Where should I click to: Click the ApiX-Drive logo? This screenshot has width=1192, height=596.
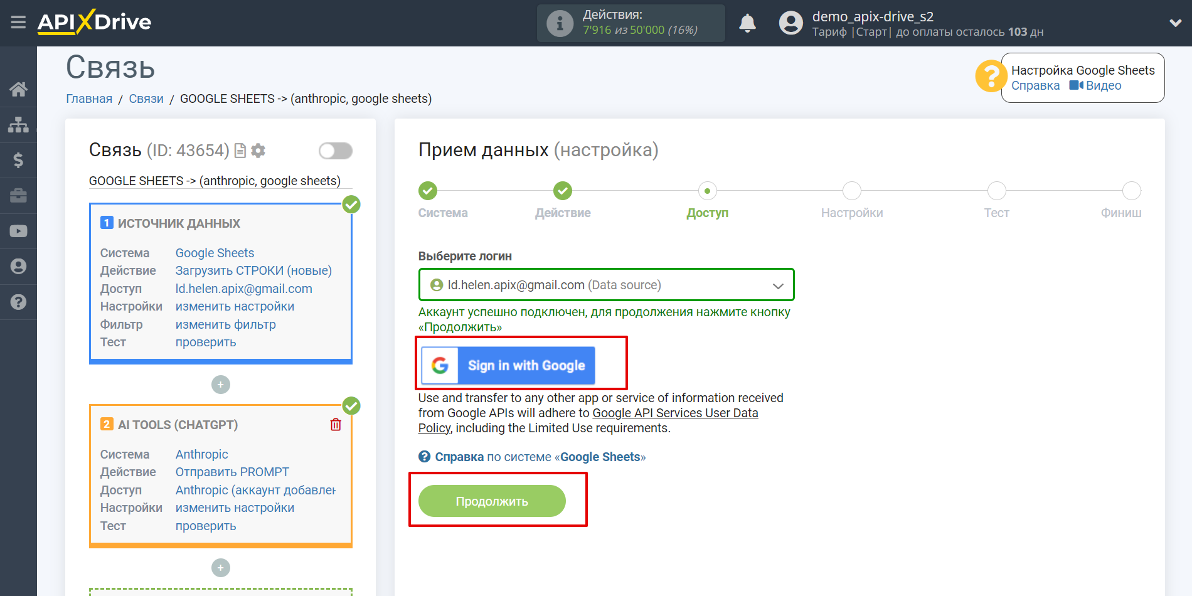[94, 22]
